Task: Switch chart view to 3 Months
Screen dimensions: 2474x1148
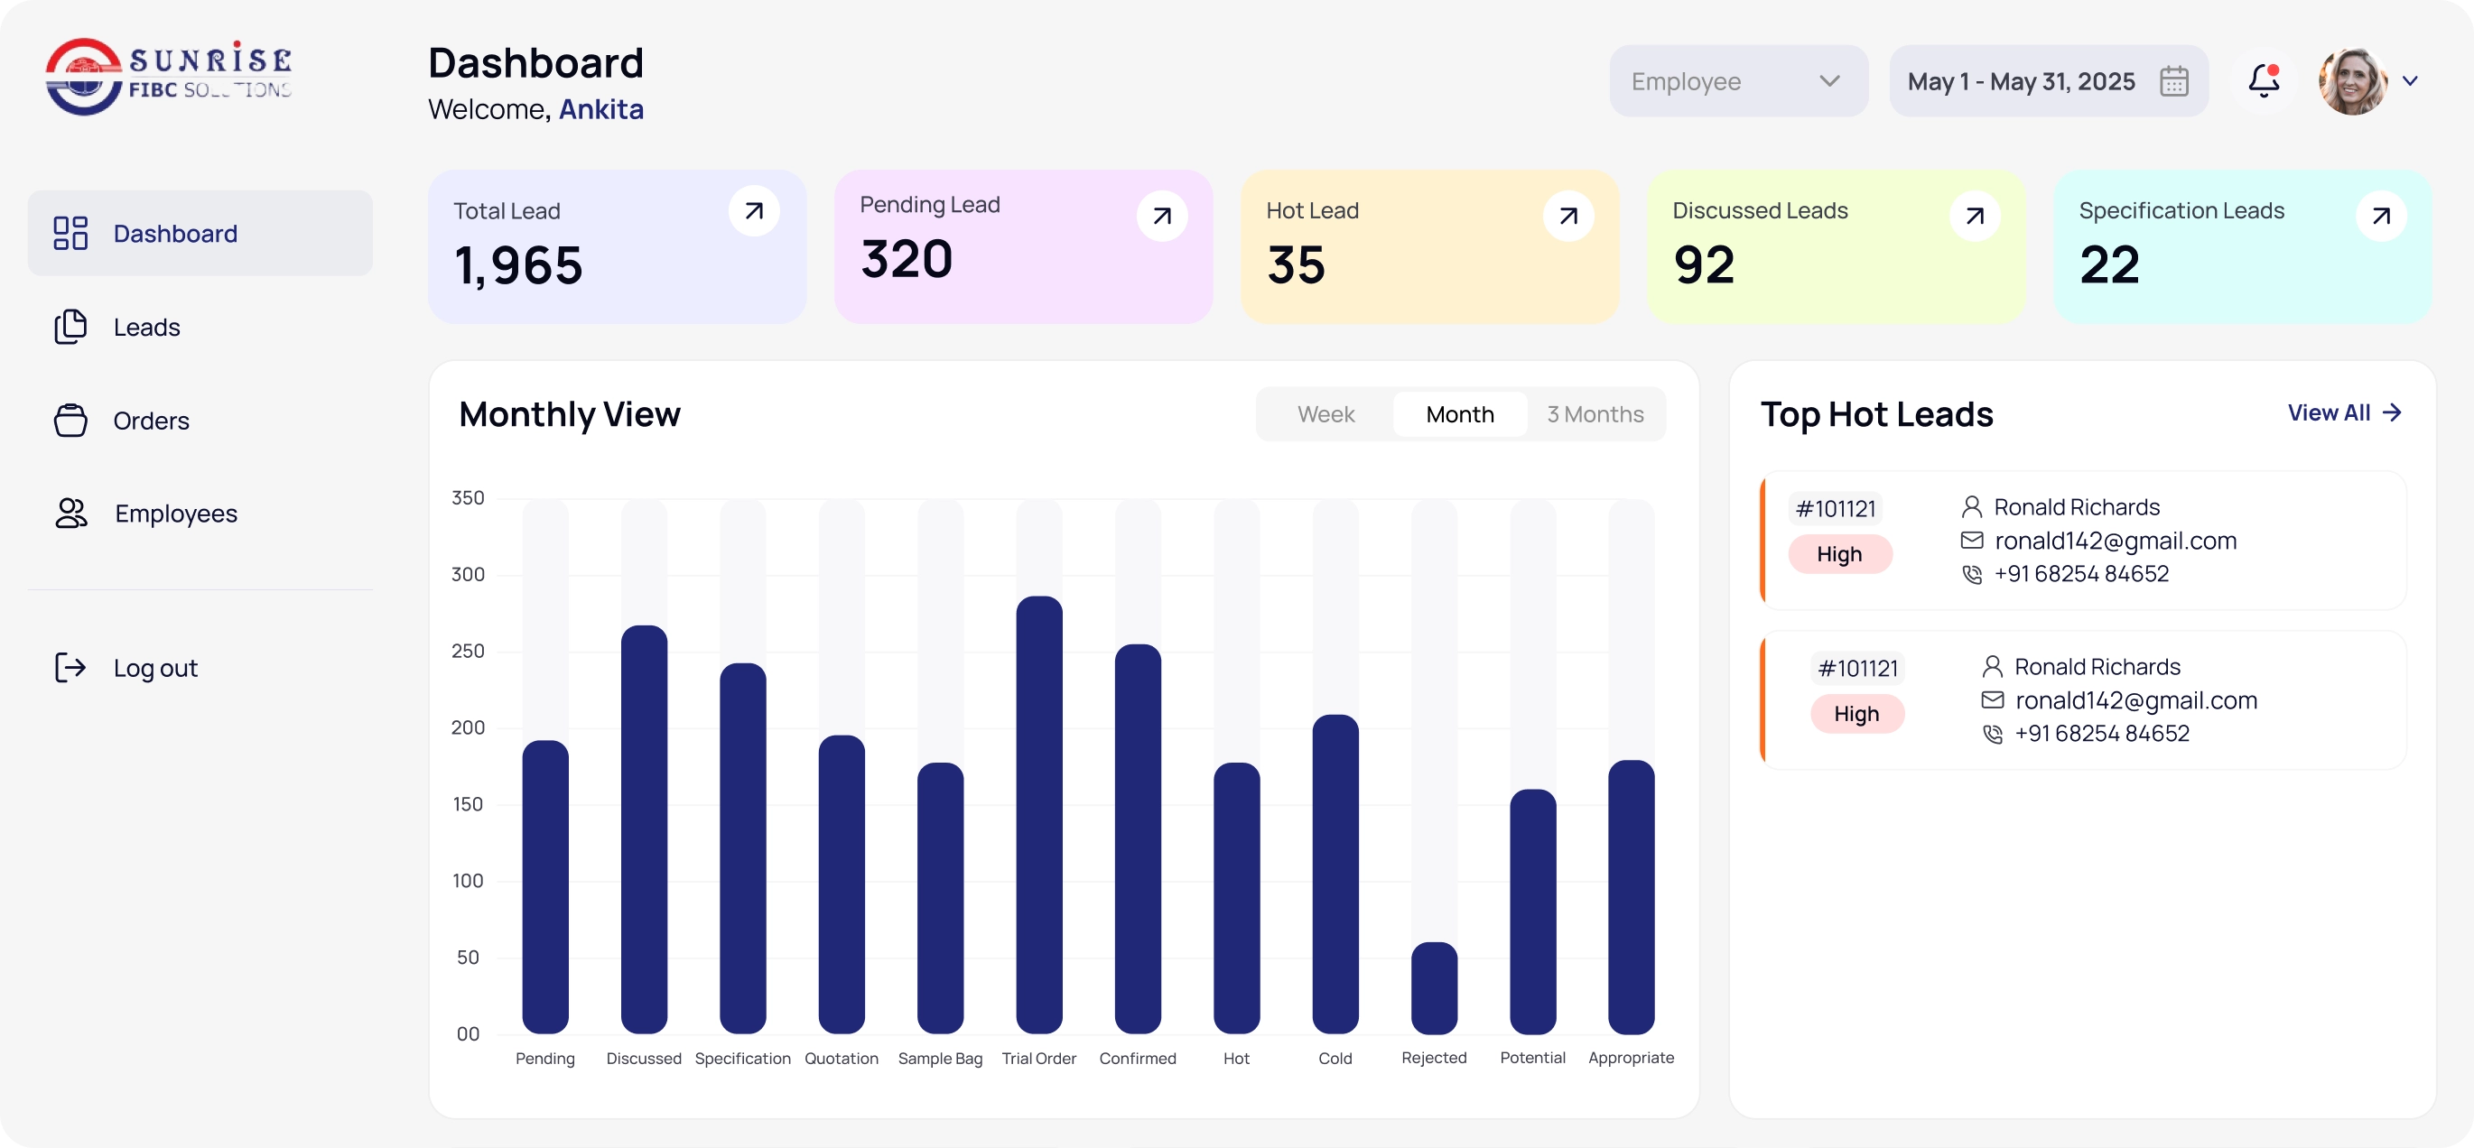Action: 1595,413
